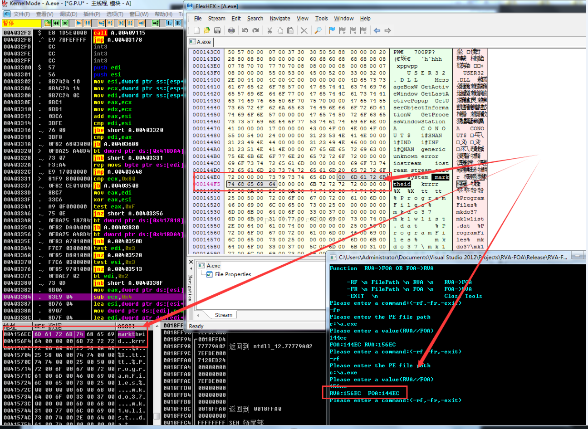Open Window menu in FlexHEX
Viewport: 588px width, 429px height.
tap(344, 19)
